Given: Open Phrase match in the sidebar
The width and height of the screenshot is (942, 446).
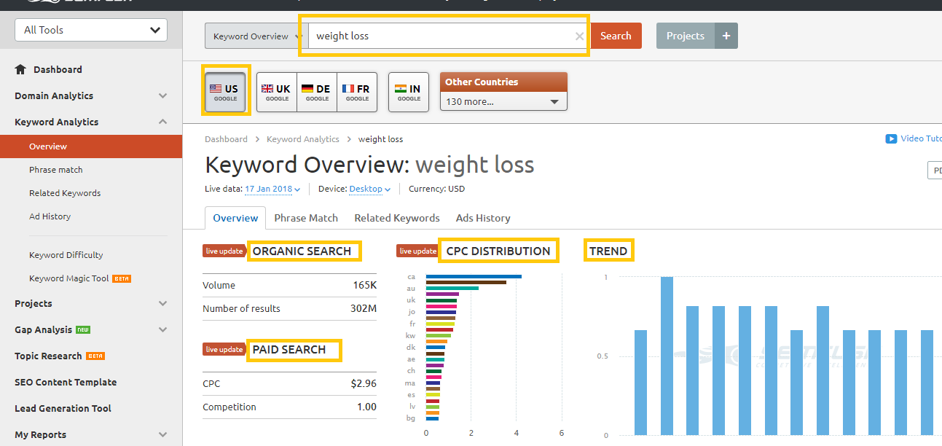Looking at the screenshot, I should (x=56, y=170).
